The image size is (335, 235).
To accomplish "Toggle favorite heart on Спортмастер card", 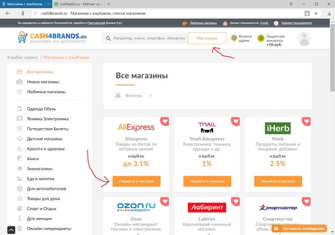I will coord(306,201).
